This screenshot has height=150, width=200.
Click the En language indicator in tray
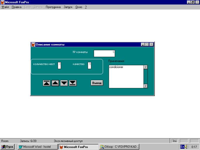click(x=182, y=147)
